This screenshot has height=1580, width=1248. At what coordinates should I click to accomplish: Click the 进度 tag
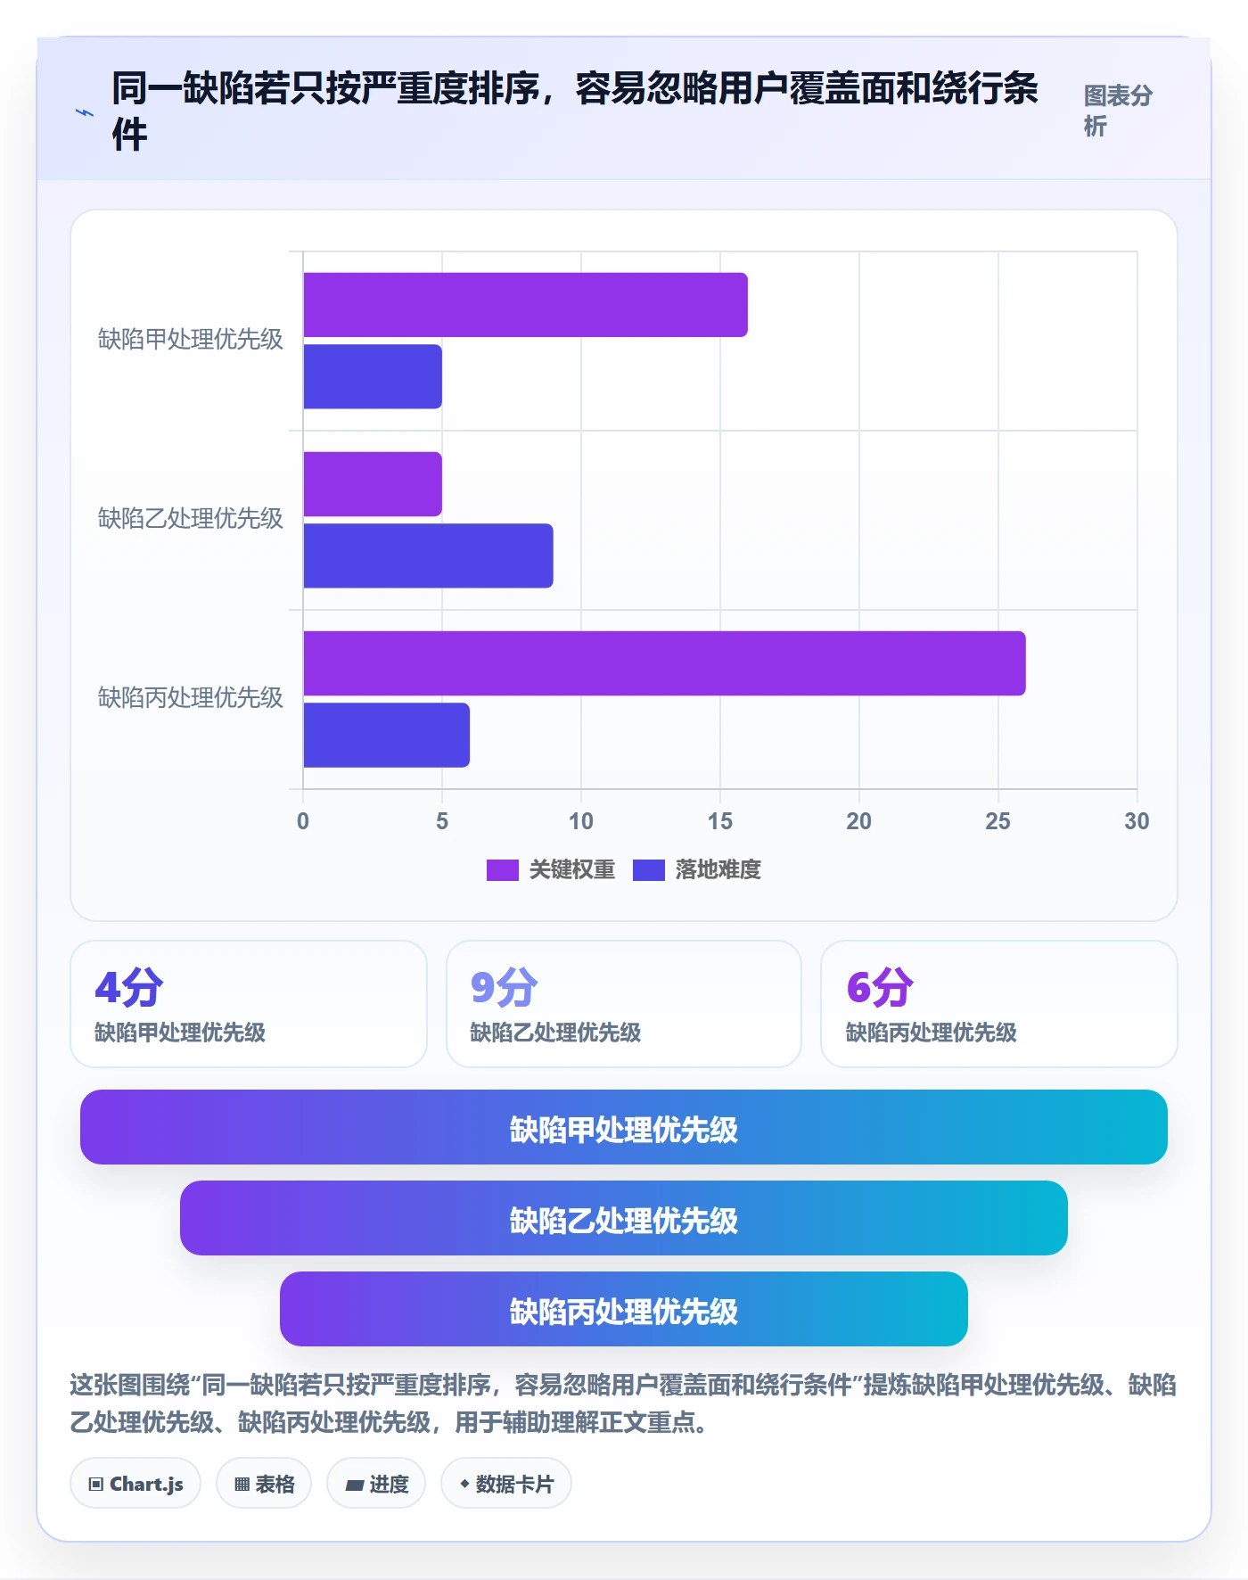(376, 1484)
